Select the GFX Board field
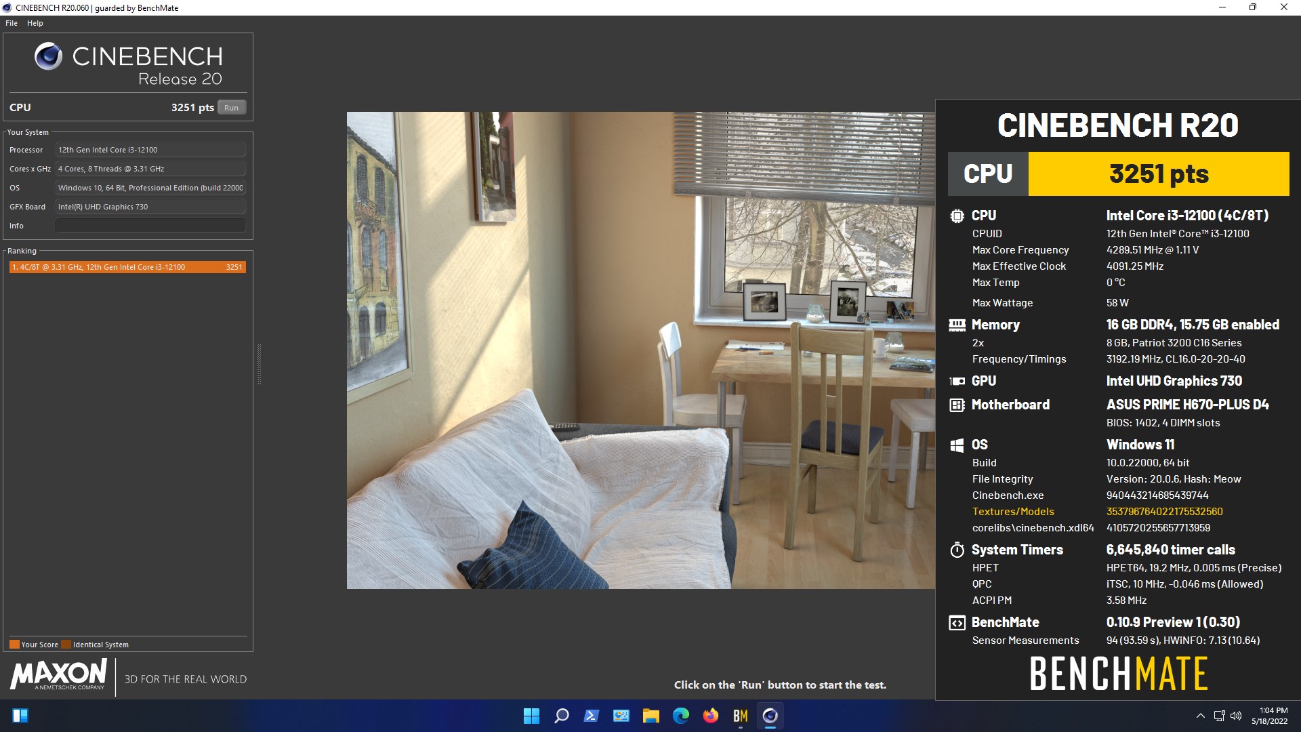This screenshot has width=1301, height=732. click(150, 207)
